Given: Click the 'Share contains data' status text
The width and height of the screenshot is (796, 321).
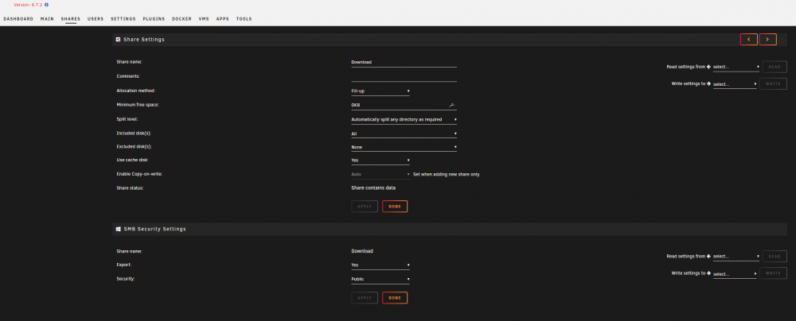Looking at the screenshot, I should pyautogui.click(x=373, y=188).
